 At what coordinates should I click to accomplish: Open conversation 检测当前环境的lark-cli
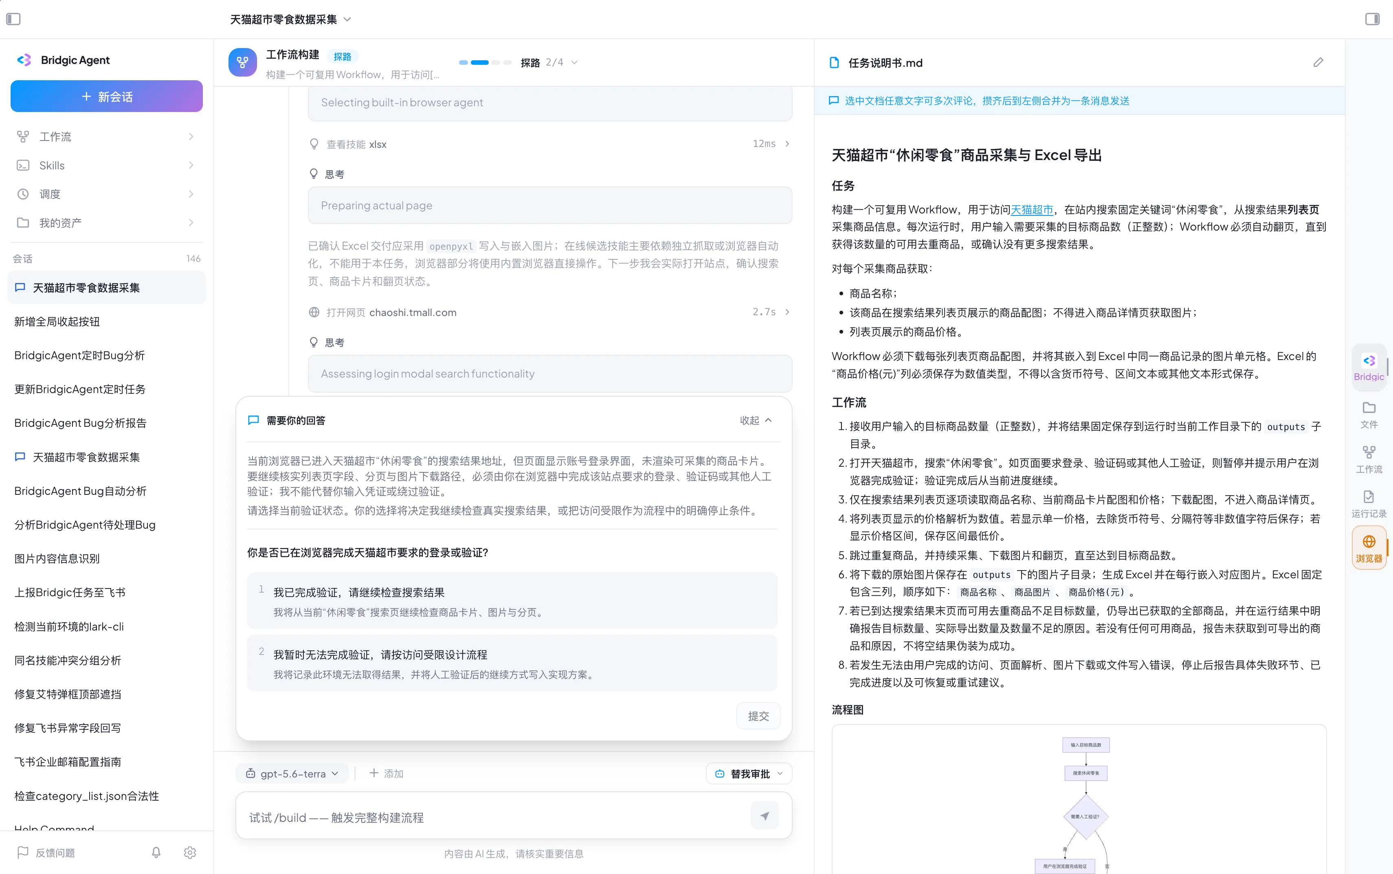pos(106,627)
